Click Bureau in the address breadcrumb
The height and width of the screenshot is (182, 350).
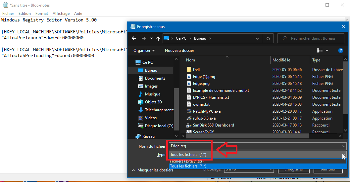200,38
